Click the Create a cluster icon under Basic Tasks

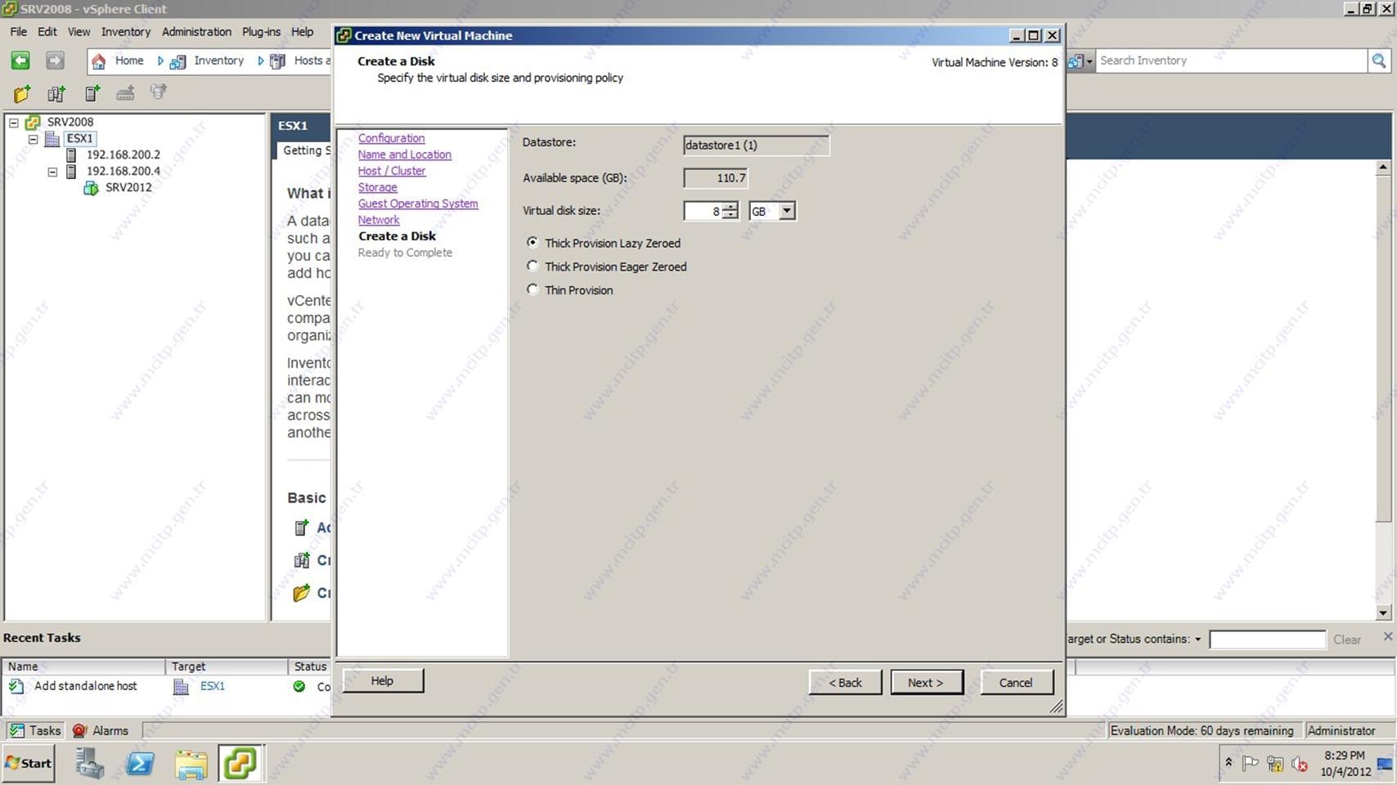point(302,560)
